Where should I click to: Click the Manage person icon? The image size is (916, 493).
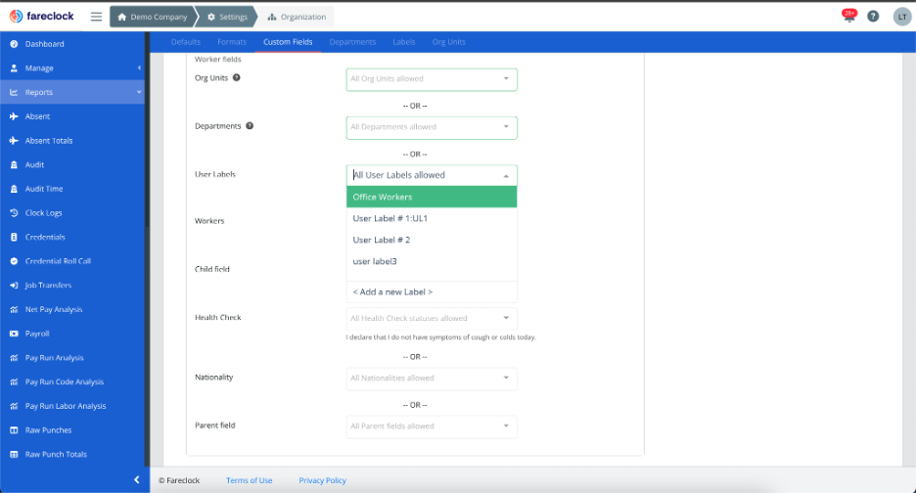[14, 68]
